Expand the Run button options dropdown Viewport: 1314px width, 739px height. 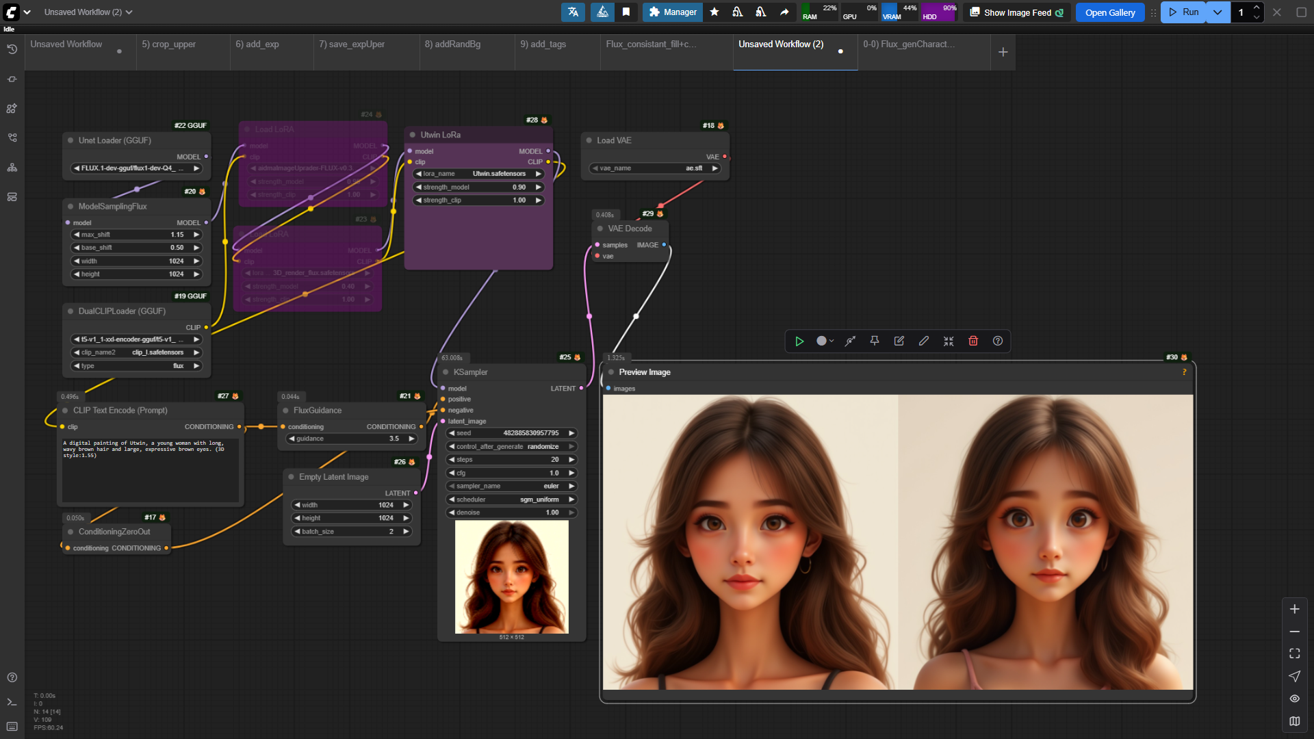1218,12
